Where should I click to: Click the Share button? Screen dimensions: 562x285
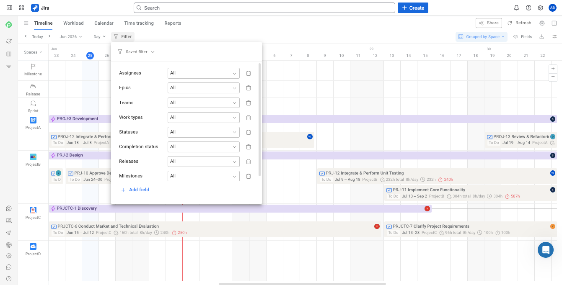(489, 23)
